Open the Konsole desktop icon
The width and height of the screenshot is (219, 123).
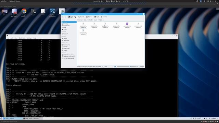[33, 12]
